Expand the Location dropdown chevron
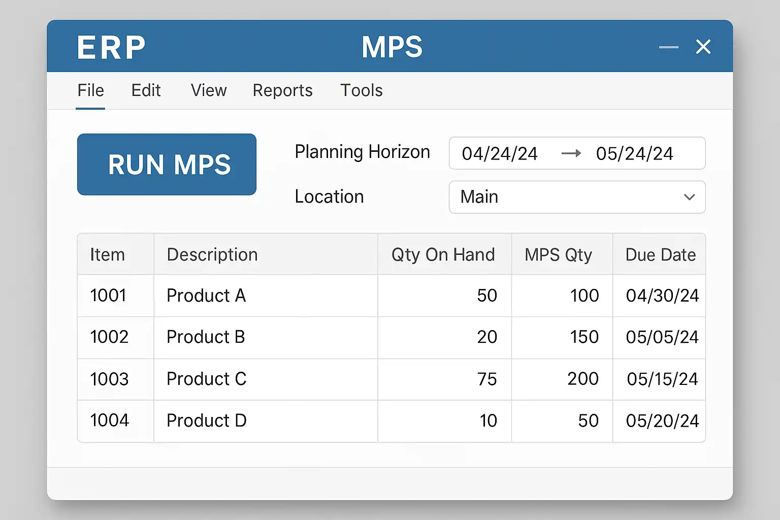The image size is (780, 520). point(689,197)
